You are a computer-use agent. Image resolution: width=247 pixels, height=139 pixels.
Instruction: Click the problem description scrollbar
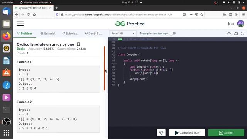point(105,68)
